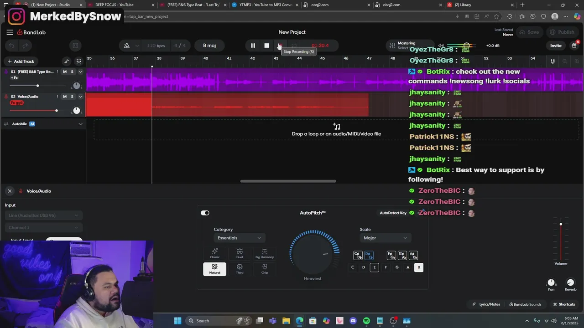The width and height of the screenshot is (584, 328).
Task: Open Spotify from the taskbar
Action: coord(366,321)
